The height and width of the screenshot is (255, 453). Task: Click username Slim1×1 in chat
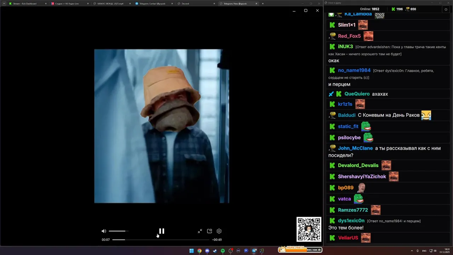[x=347, y=25]
